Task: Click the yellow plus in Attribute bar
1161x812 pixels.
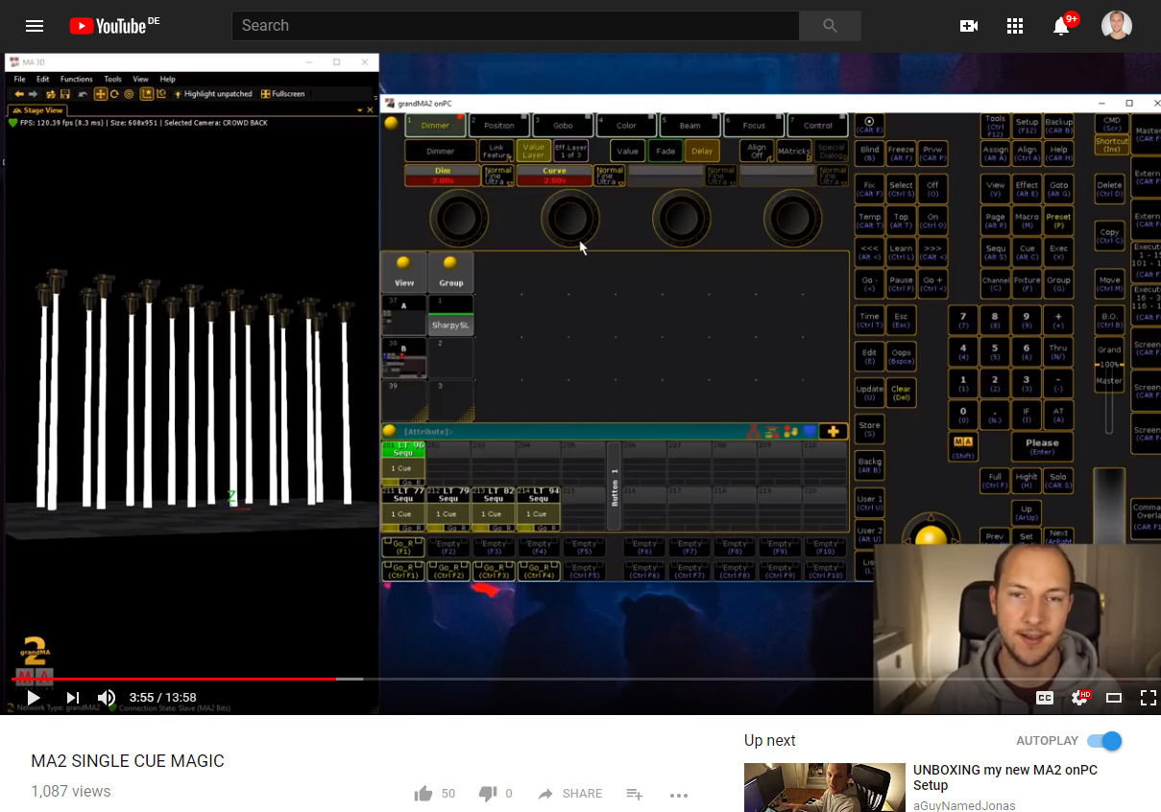Action: tap(833, 431)
